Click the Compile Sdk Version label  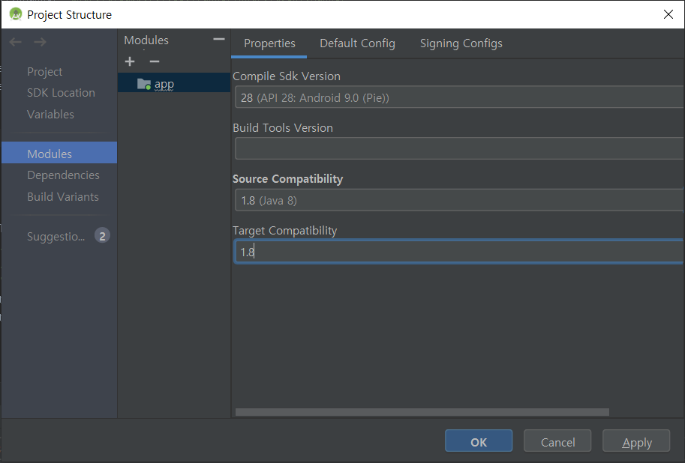286,76
